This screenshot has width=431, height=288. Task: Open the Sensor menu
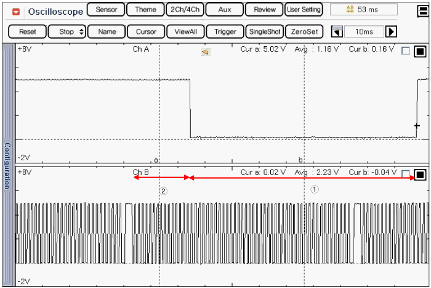click(x=106, y=10)
